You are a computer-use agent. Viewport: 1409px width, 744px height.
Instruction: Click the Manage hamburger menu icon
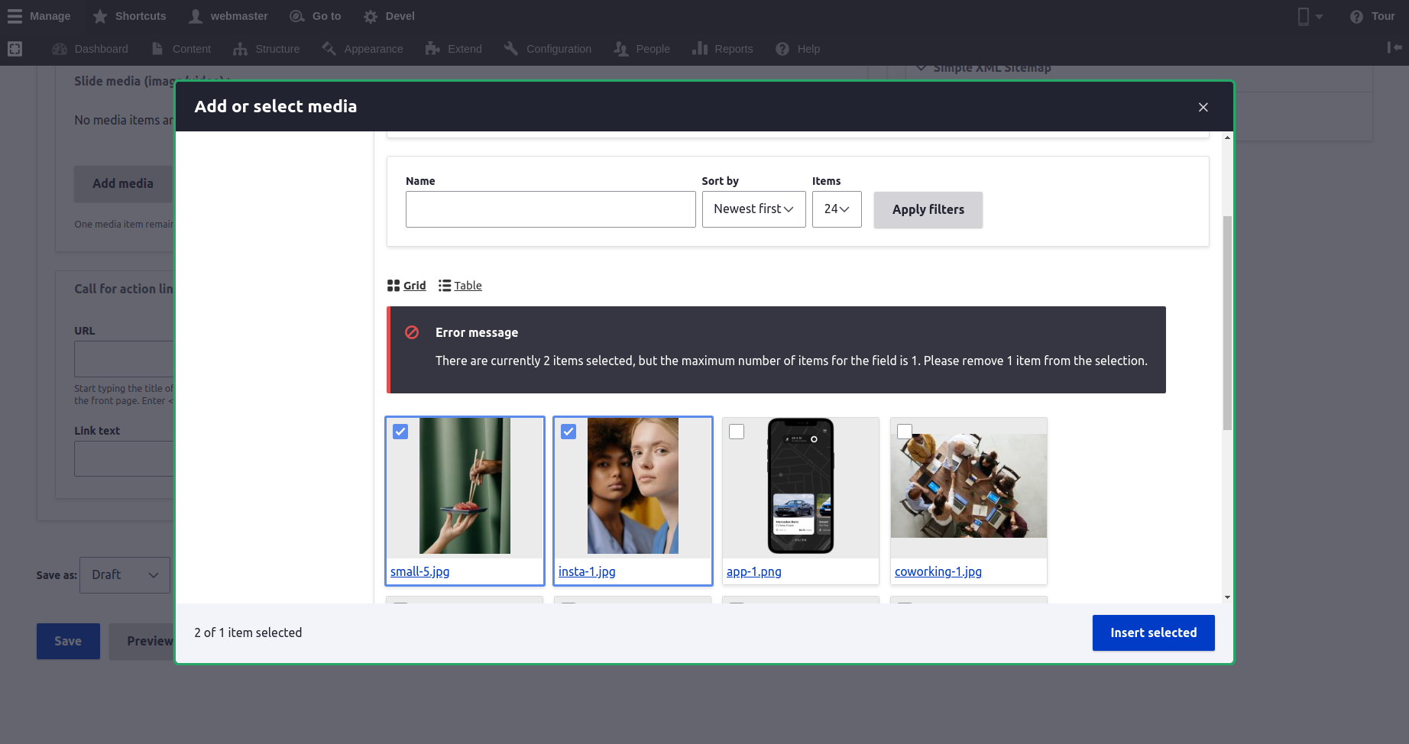point(15,16)
